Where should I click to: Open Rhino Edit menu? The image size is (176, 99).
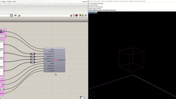click(92, 1)
